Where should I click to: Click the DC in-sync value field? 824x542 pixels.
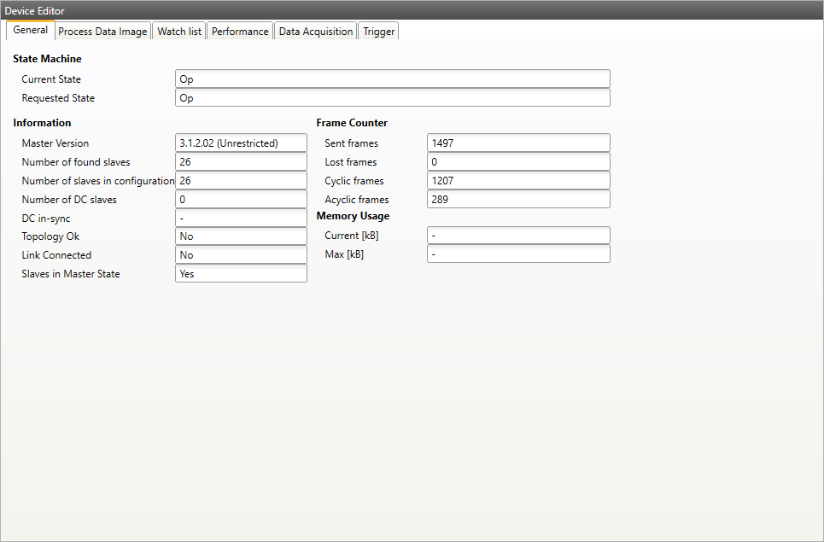pyautogui.click(x=240, y=219)
